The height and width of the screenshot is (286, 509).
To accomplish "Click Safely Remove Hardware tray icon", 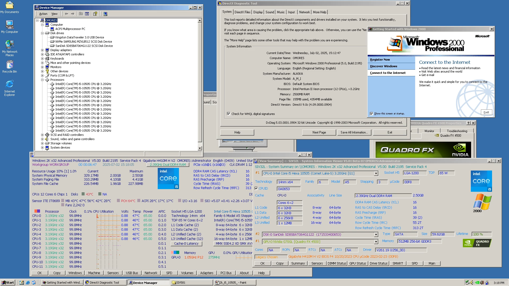I will pos(468,283).
